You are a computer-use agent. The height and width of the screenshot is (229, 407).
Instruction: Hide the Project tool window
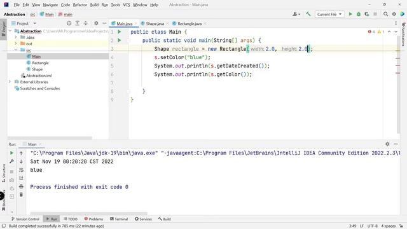click(104, 24)
